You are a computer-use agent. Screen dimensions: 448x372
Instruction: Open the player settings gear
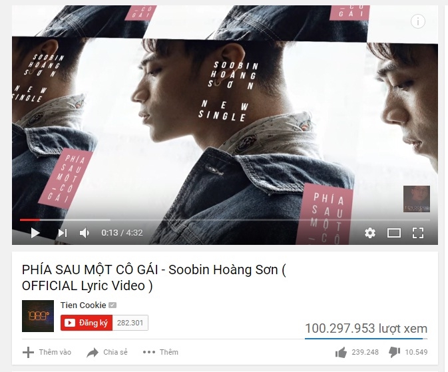pos(370,233)
